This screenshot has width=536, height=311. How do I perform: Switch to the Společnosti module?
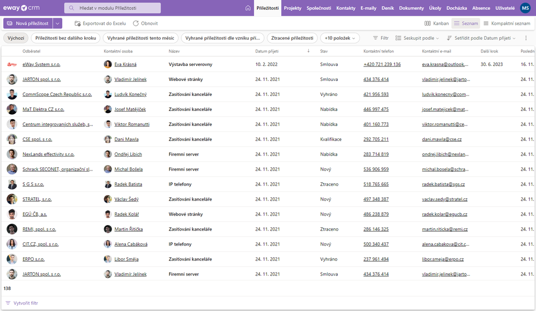pos(318,8)
